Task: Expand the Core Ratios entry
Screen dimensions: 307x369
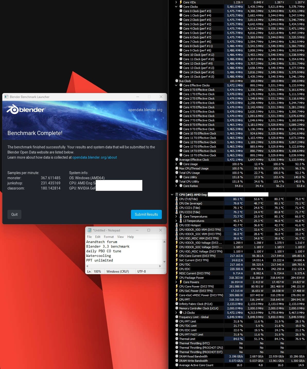Action: pyautogui.click(x=176, y=186)
